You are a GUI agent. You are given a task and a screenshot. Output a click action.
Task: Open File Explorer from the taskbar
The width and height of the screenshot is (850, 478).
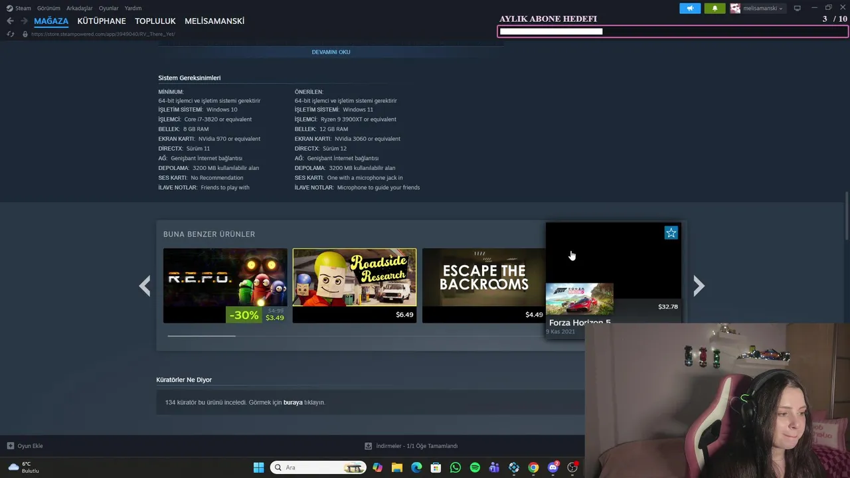[396, 467]
